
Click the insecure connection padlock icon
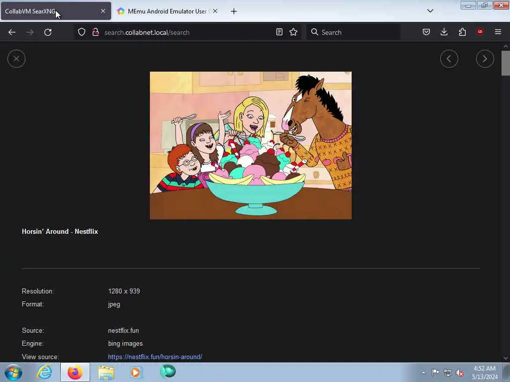pyautogui.click(x=96, y=32)
